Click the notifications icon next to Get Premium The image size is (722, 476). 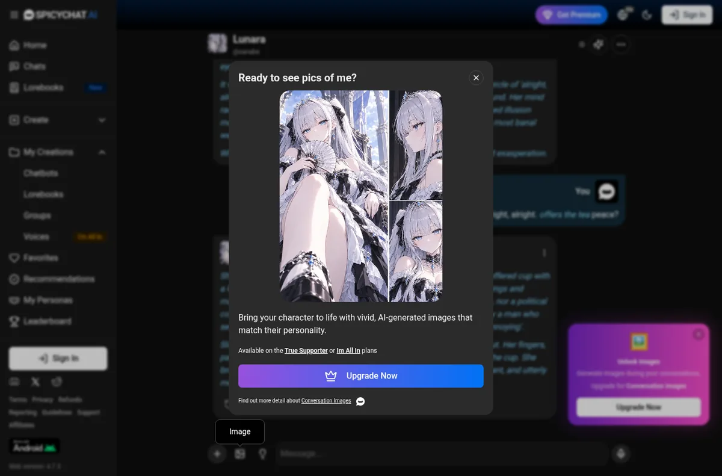(623, 15)
